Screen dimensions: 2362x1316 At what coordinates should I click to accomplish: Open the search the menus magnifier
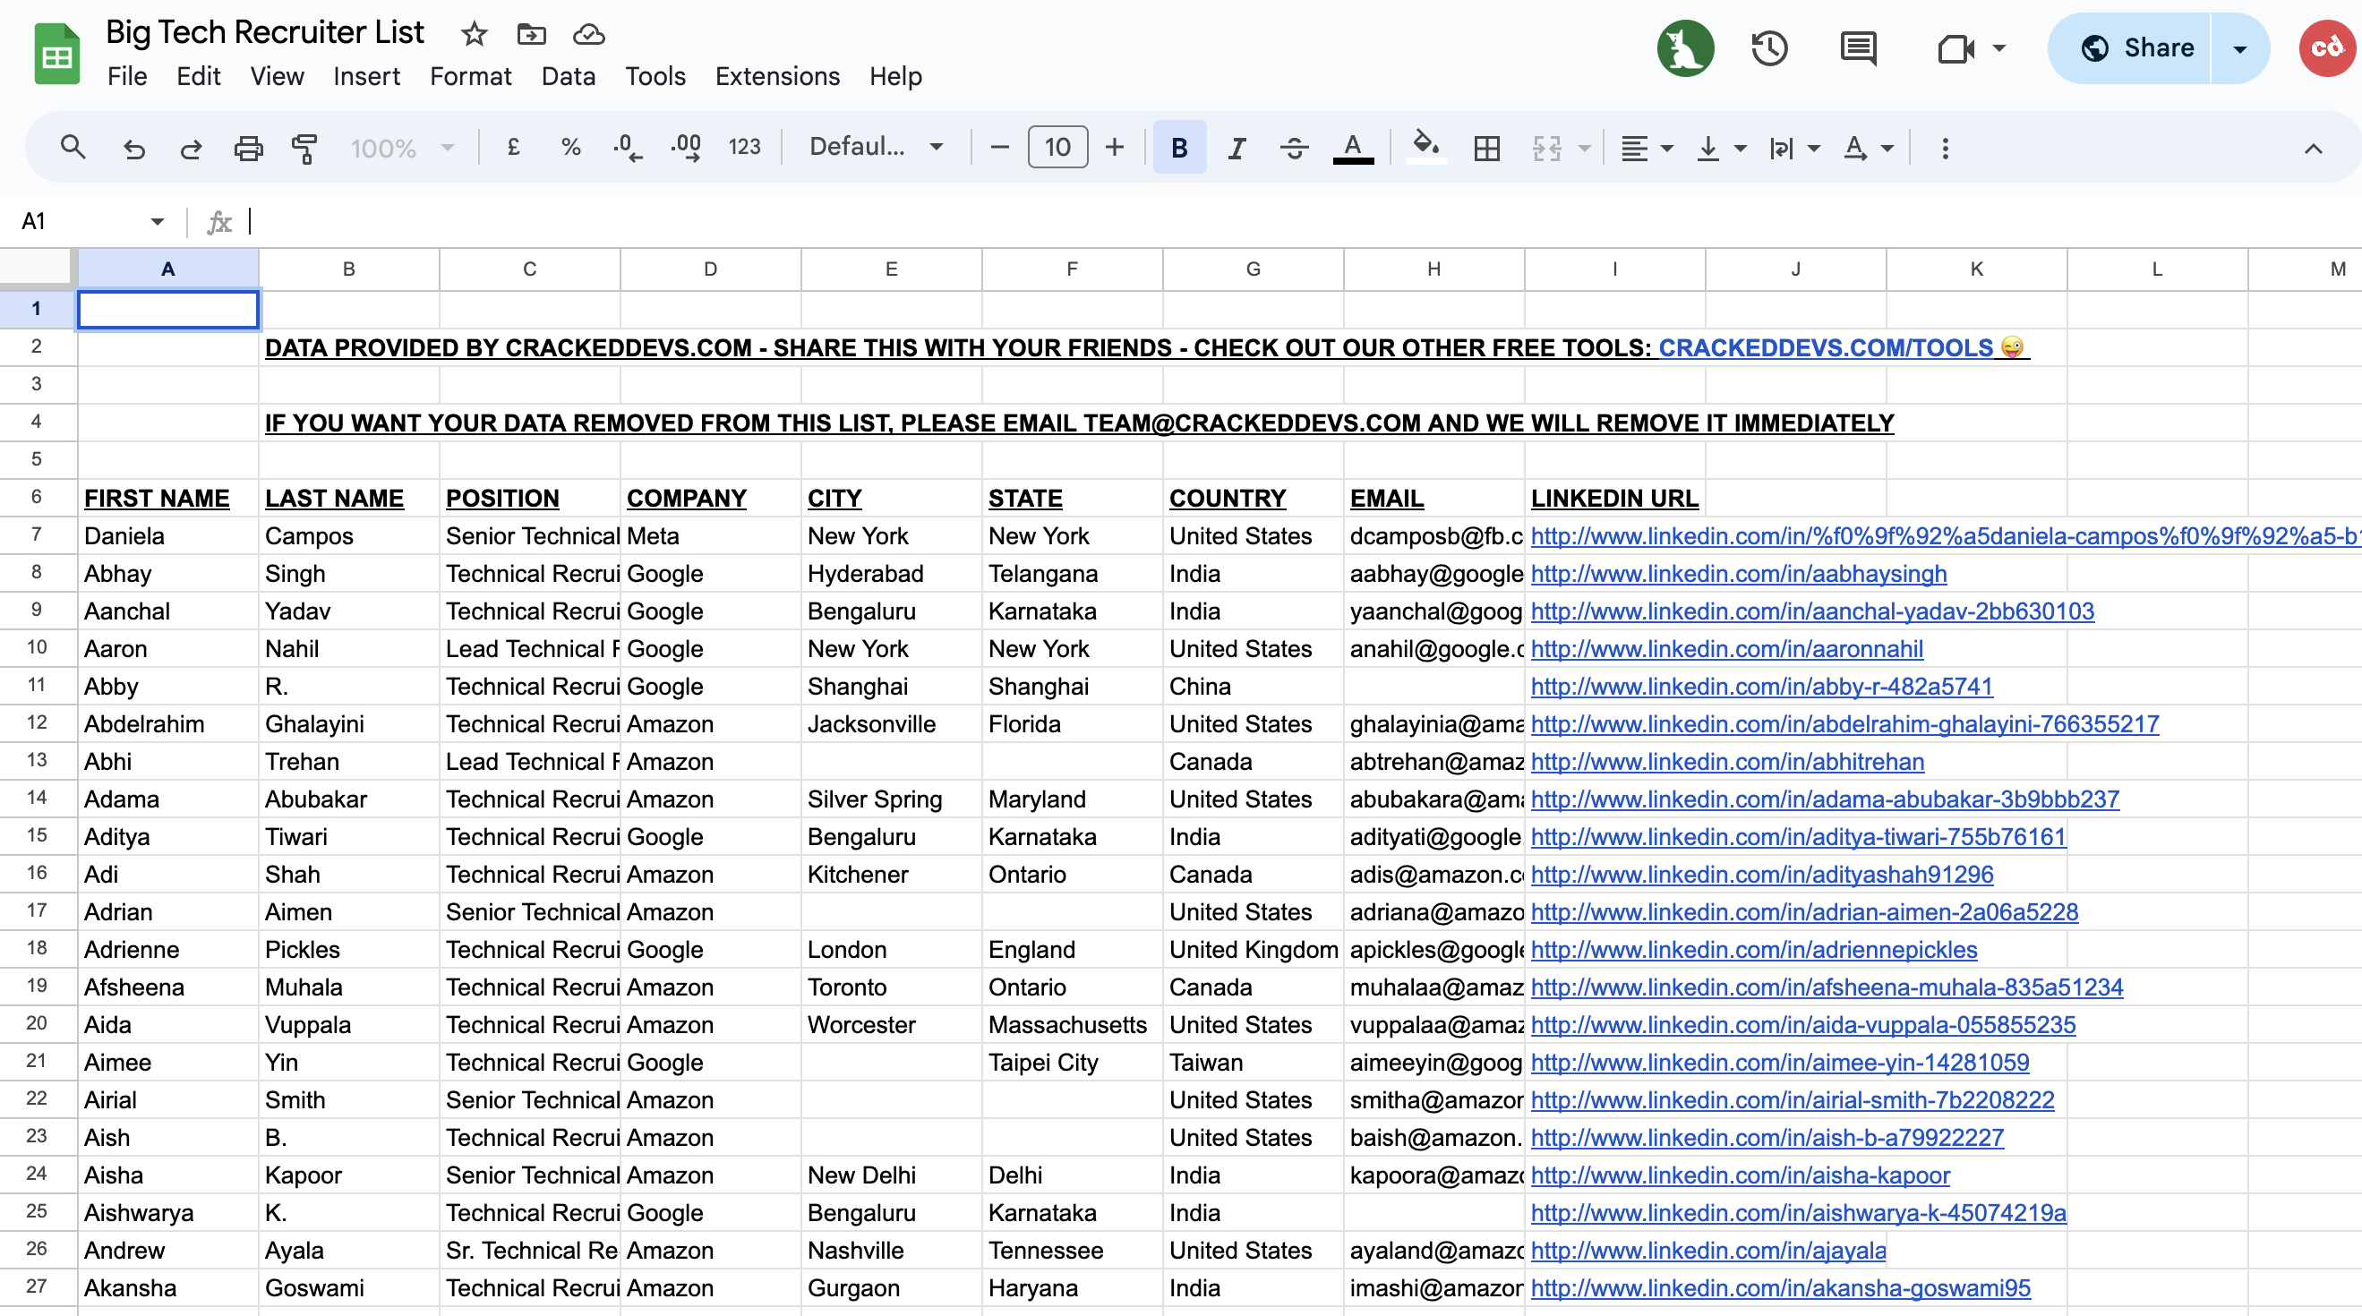pyautogui.click(x=73, y=147)
